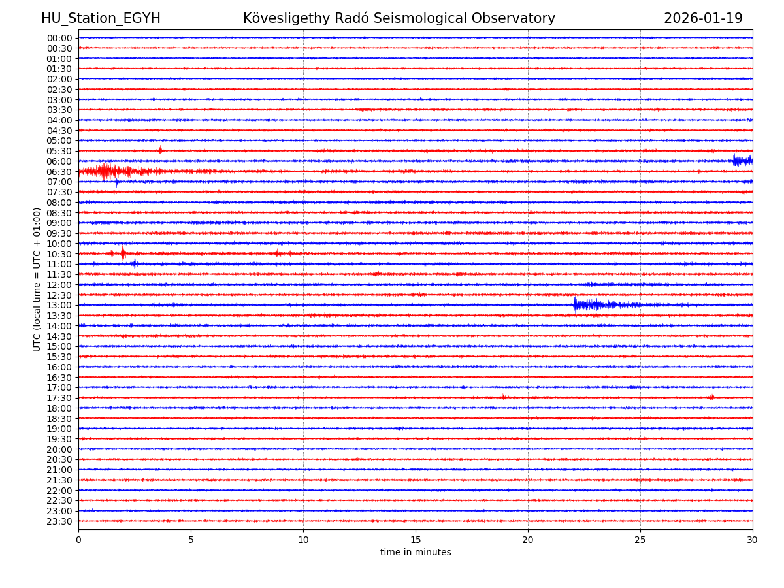Click the "time in minutes" axis label
The width and height of the screenshot is (784, 588).
[416, 553]
